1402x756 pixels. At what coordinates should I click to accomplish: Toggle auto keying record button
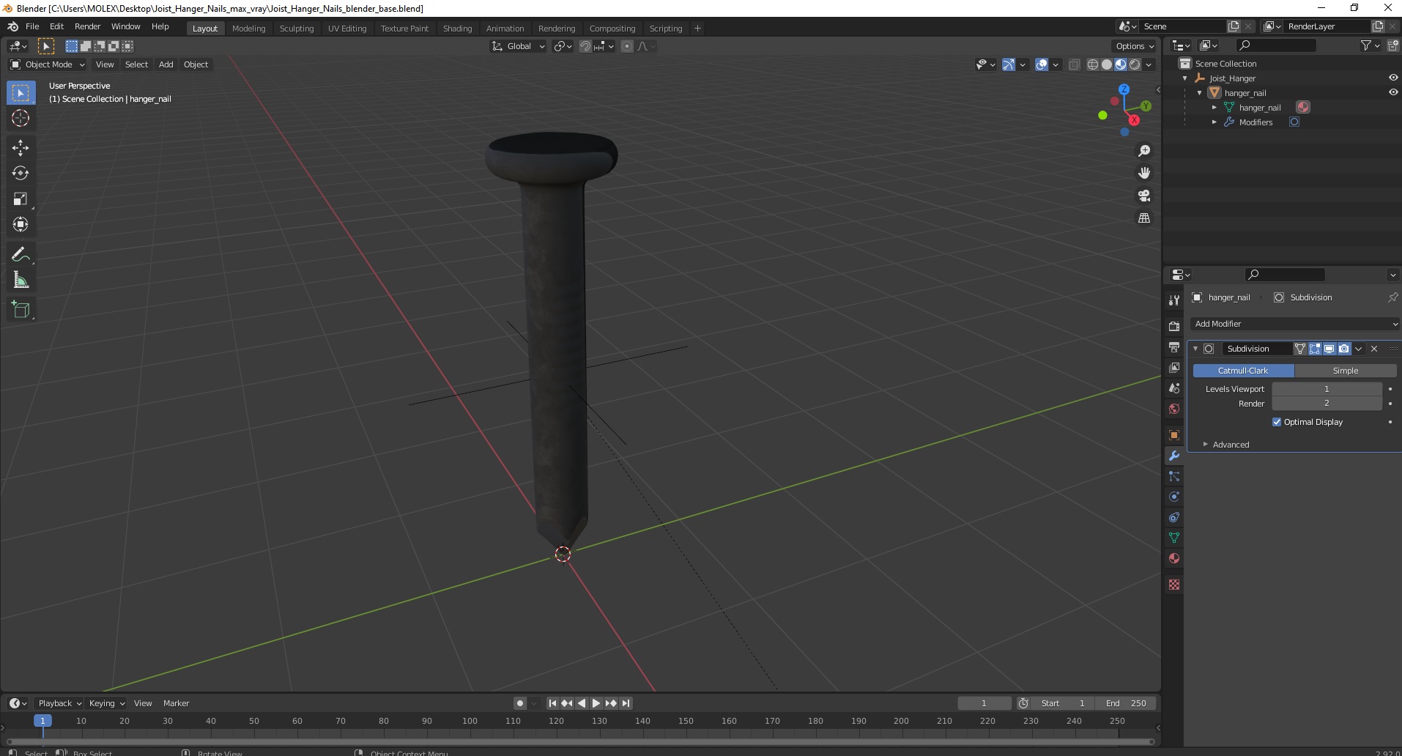coord(519,703)
